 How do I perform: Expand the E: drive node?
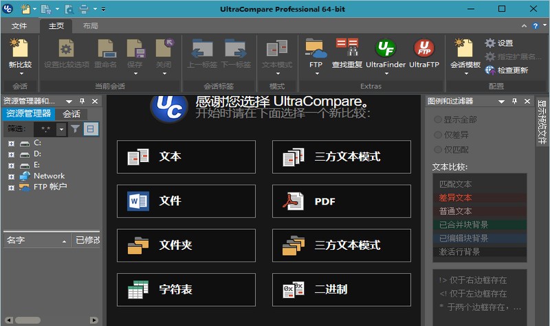pyautogui.click(x=11, y=165)
